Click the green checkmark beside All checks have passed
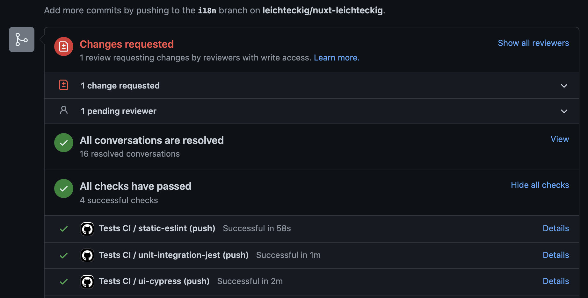This screenshot has width=588, height=298. (64, 188)
